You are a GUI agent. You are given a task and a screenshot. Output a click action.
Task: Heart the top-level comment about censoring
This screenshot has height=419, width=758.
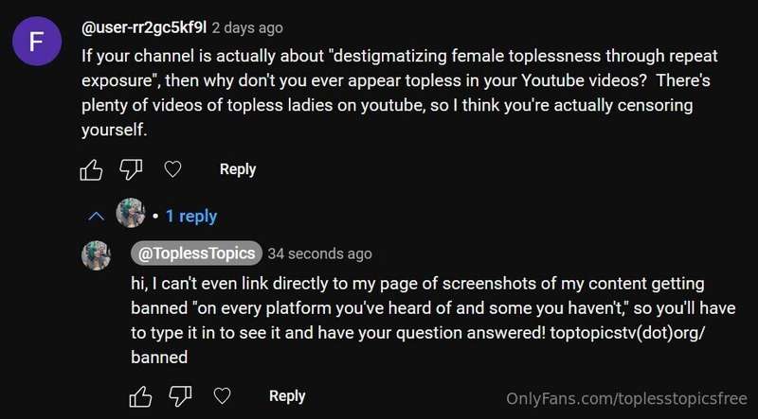point(172,169)
